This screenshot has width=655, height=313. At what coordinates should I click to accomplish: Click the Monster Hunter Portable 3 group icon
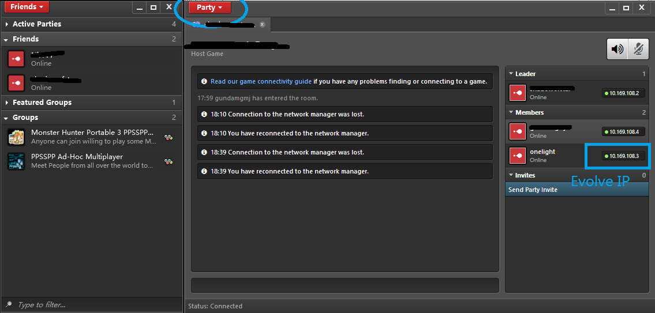[16, 137]
